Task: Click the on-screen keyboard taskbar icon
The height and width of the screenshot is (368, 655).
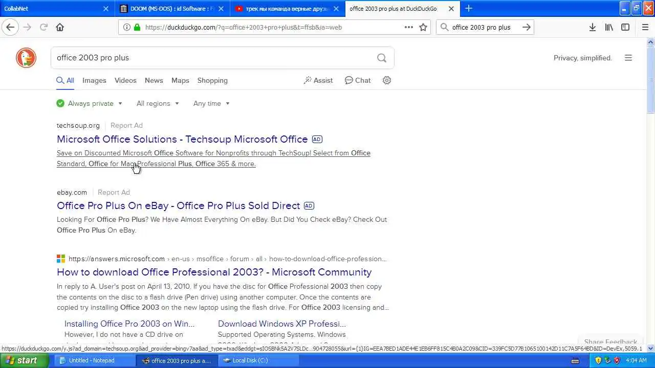Action: point(576,360)
